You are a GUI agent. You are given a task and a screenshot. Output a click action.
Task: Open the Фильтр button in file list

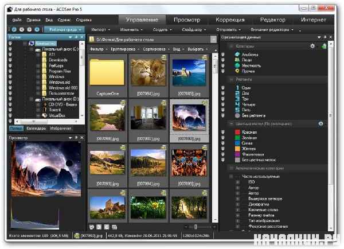[x=99, y=49]
